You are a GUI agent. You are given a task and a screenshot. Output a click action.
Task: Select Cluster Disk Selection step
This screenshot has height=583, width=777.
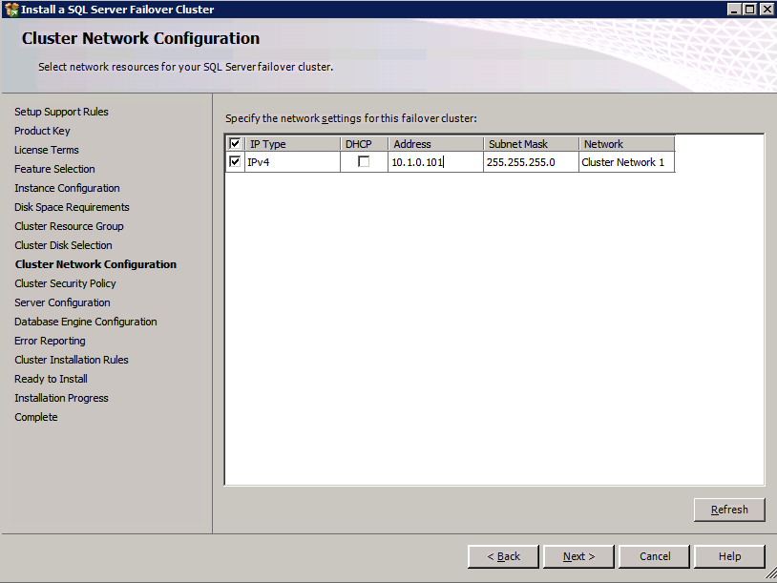click(x=63, y=245)
